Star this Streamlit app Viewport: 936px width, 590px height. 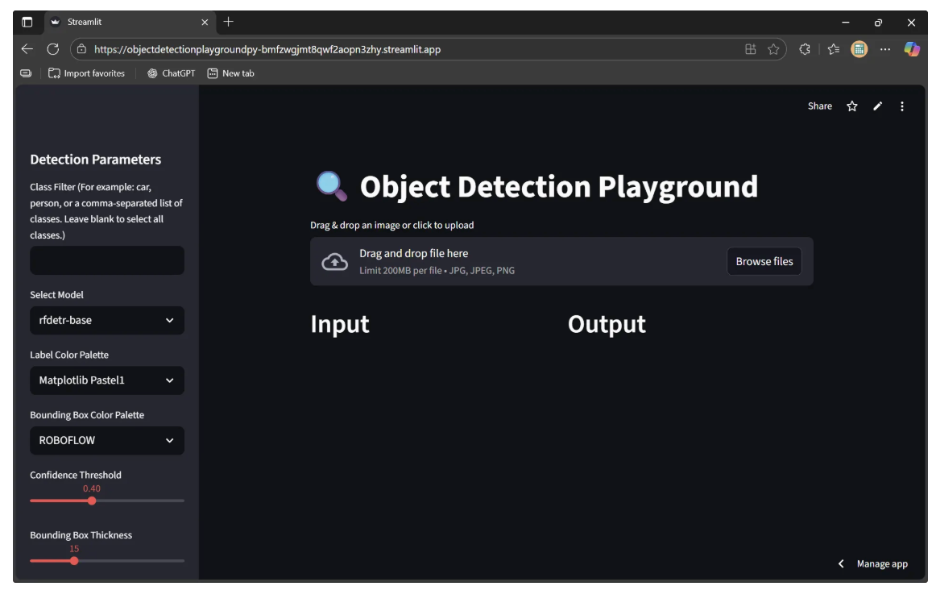tap(852, 106)
